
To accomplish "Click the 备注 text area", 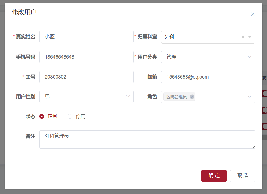I will coord(147,139).
